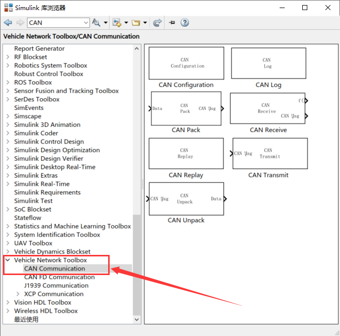The height and width of the screenshot is (336, 340).
Task: Open the folder dropdown arrow
Action: pos(145,23)
